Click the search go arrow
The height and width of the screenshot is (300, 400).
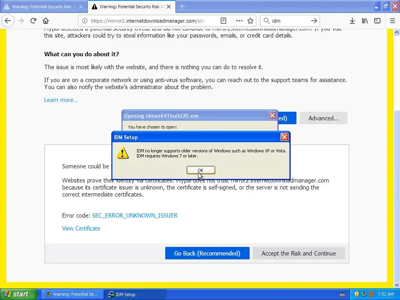[x=314, y=21]
